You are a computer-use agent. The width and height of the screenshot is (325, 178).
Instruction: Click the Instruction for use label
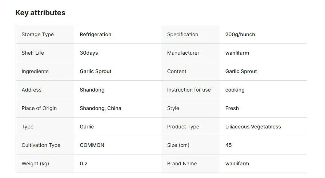point(189,90)
